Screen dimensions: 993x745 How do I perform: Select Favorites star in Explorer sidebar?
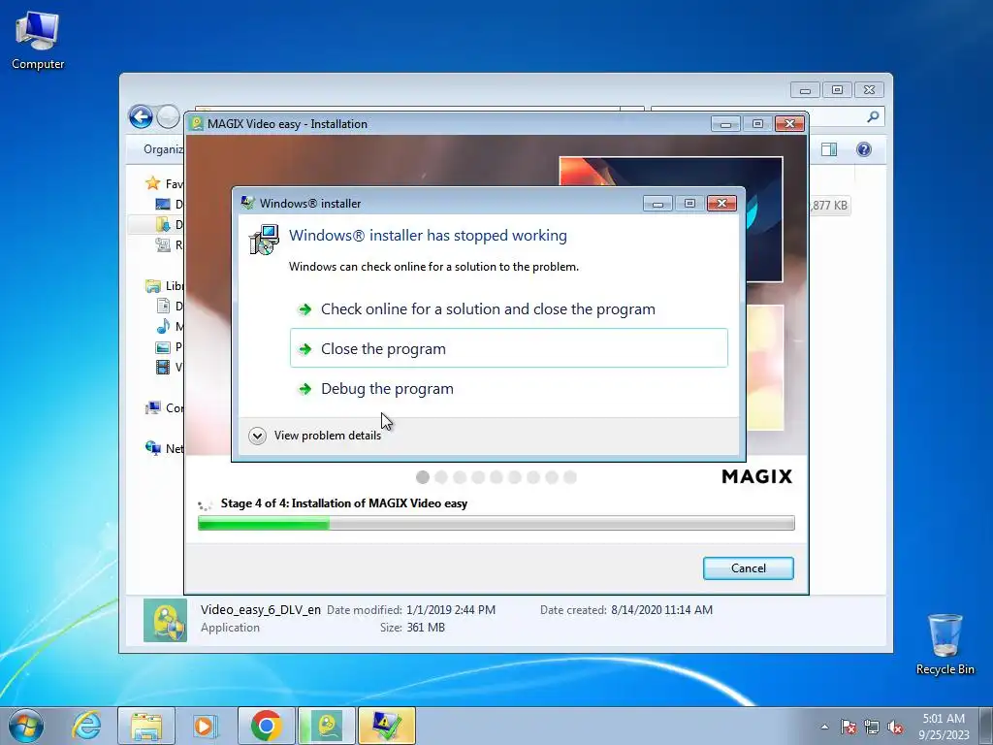click(x=152, y=183)
